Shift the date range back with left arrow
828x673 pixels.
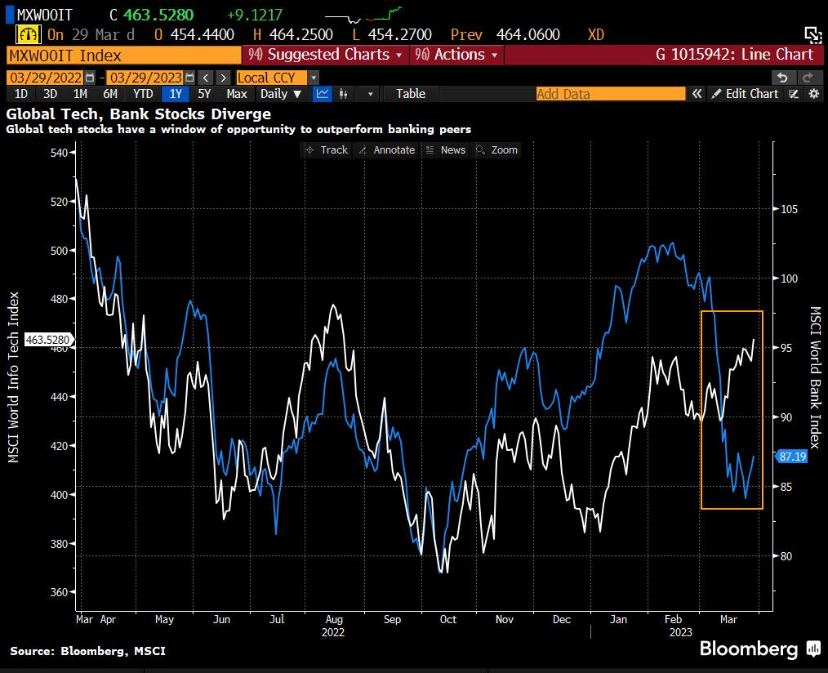coord(206,78)
